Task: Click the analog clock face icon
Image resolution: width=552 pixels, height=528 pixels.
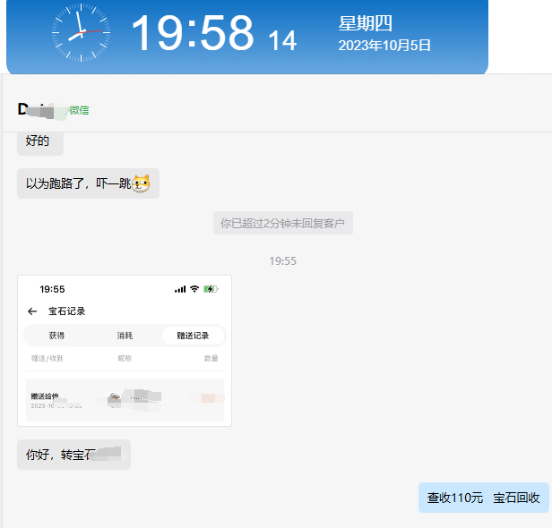Action: click(x=81, y=33)
